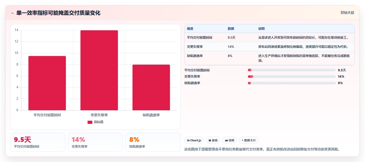The image size is (365, 162).
Task: Select the 缺陷逃逸率 table row cell
Action: click(195, 56)
